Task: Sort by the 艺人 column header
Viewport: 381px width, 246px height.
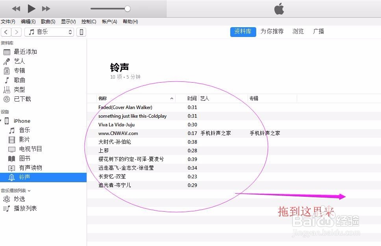Action: click(x=205, y=98)
